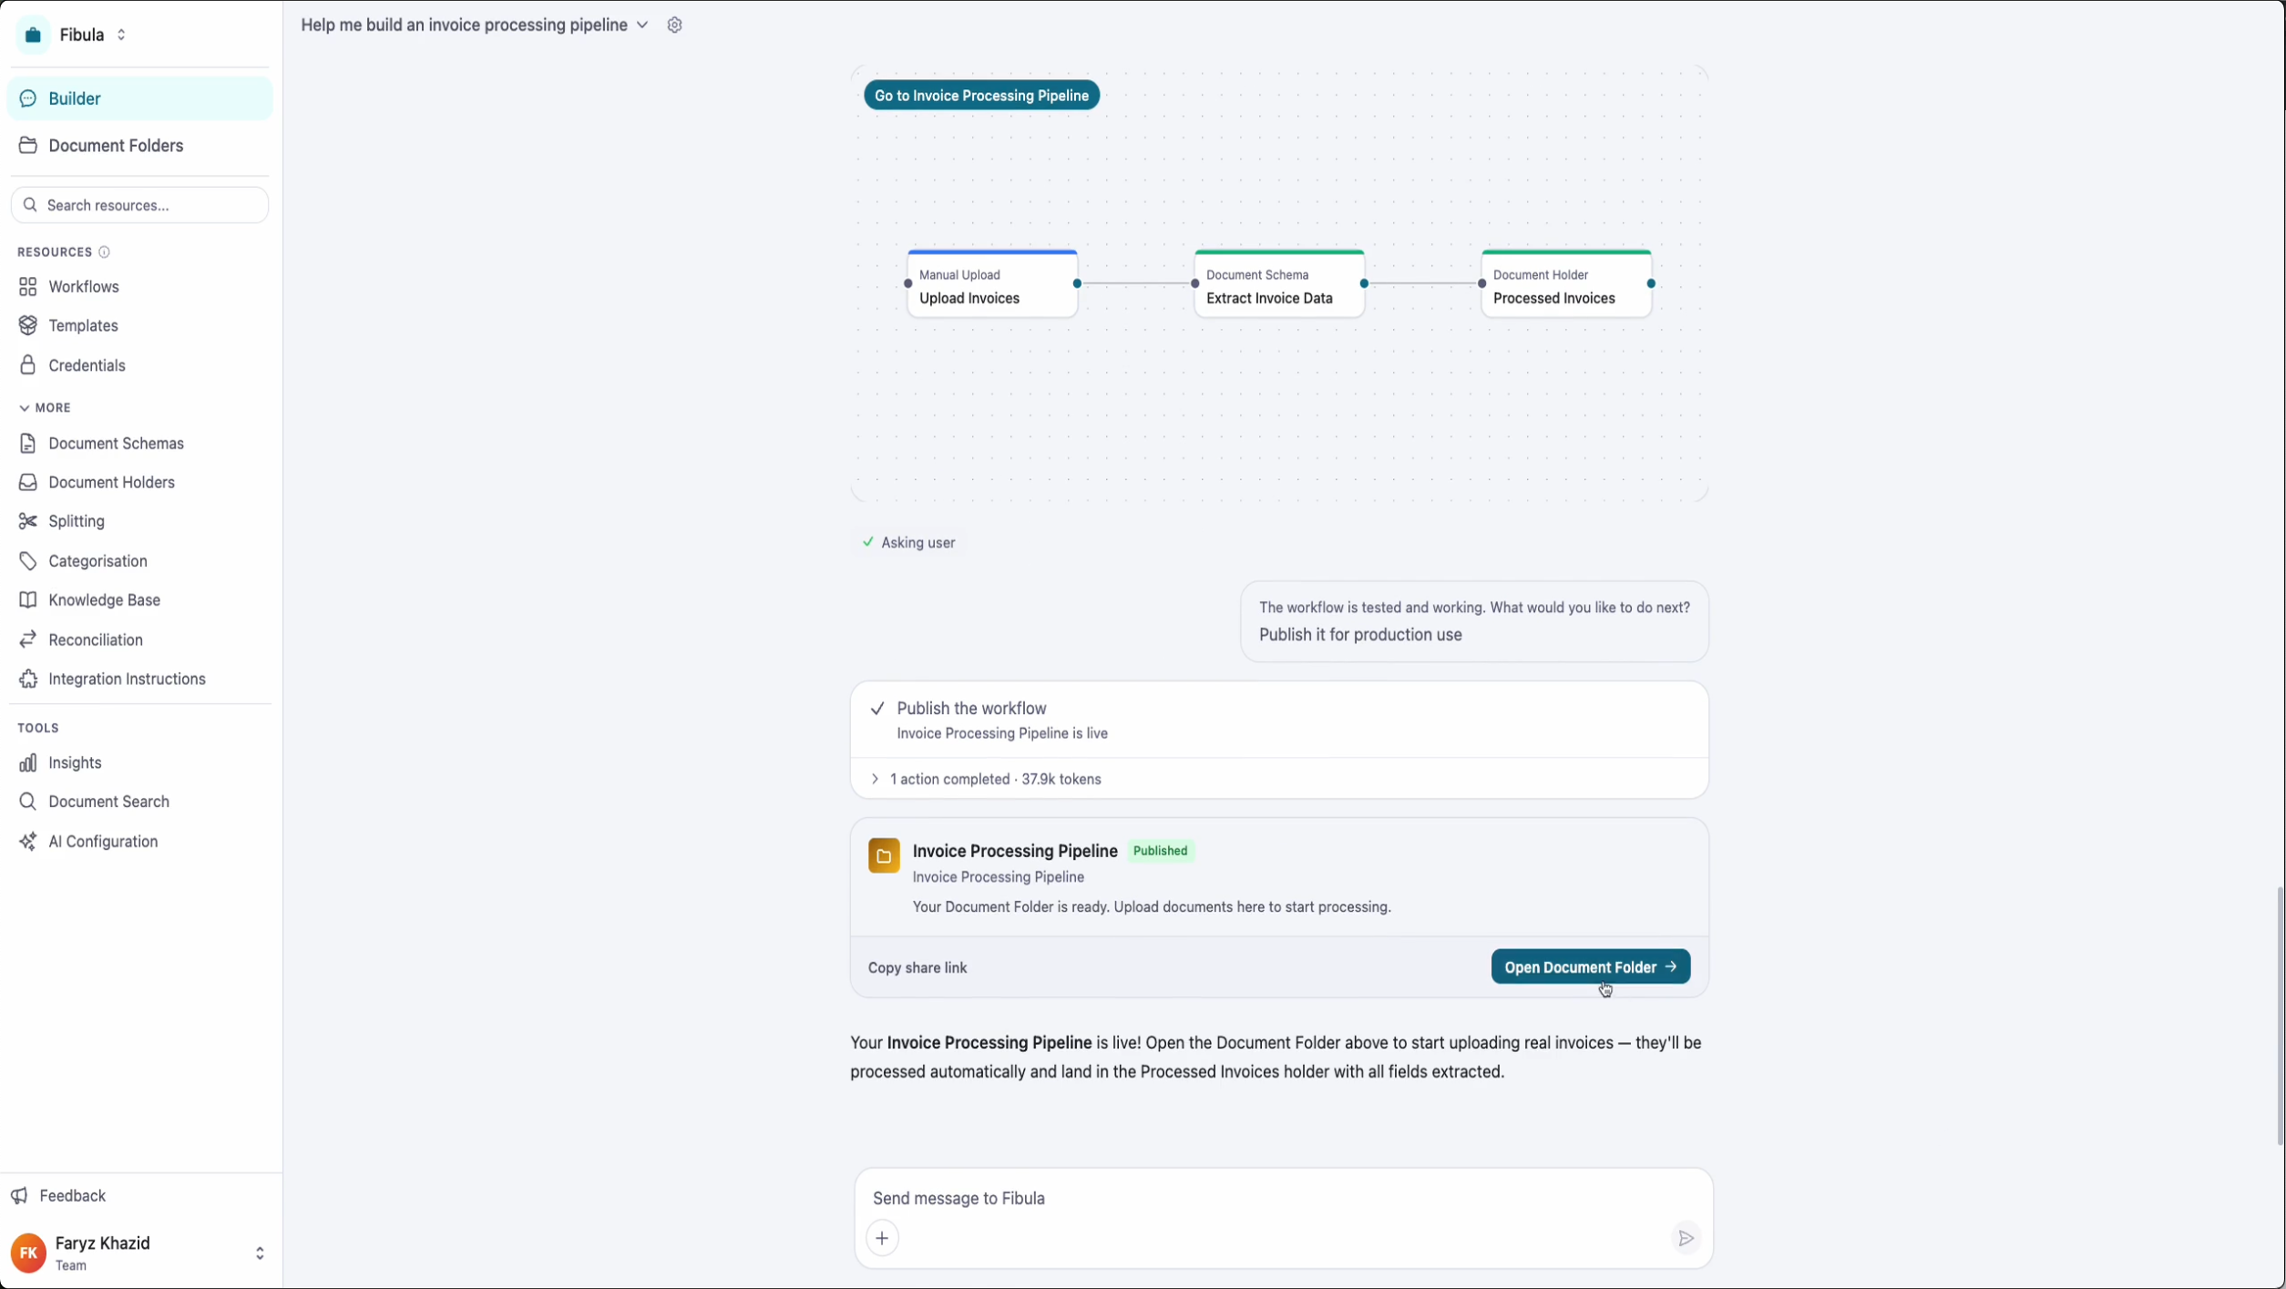
Task: Collapse the MORE sidebar section
Action: [x=44, y=408]
